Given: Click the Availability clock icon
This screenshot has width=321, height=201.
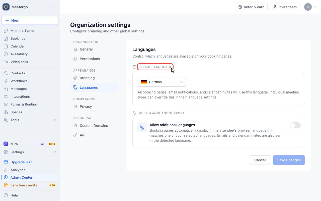Looking at the screenshot, I should pos(6,54).
